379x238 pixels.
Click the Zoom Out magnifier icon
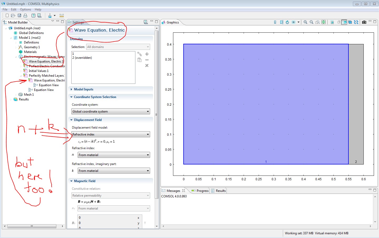(x=311, y=22)
